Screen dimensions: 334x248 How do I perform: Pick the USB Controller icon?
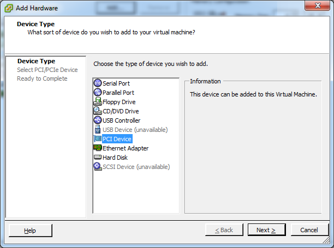coord(98,120)
